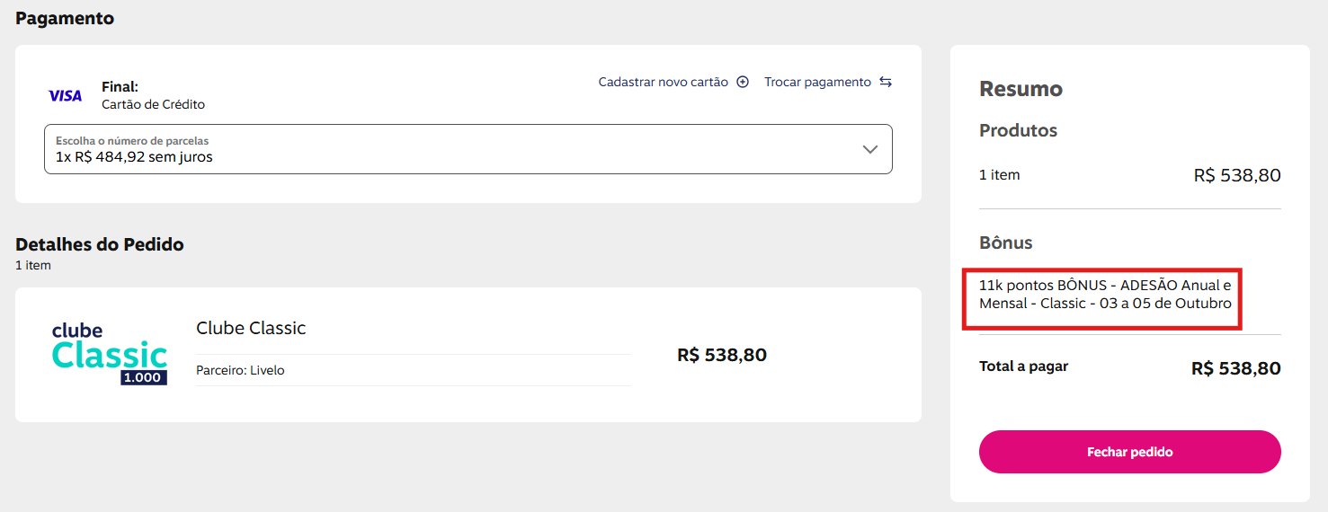Click the Visa card logo
The height and width of the screenshot is (512, 1328).
coord(65,95)
